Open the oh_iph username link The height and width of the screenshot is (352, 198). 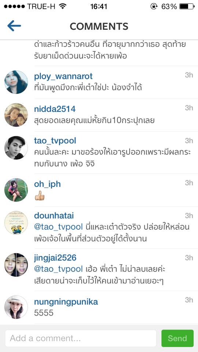pyautogui.click(x=47, y=184)
